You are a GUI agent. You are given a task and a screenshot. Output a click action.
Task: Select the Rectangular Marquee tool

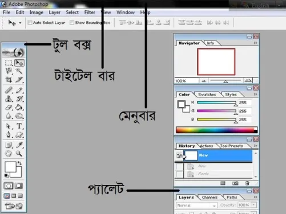8,63
